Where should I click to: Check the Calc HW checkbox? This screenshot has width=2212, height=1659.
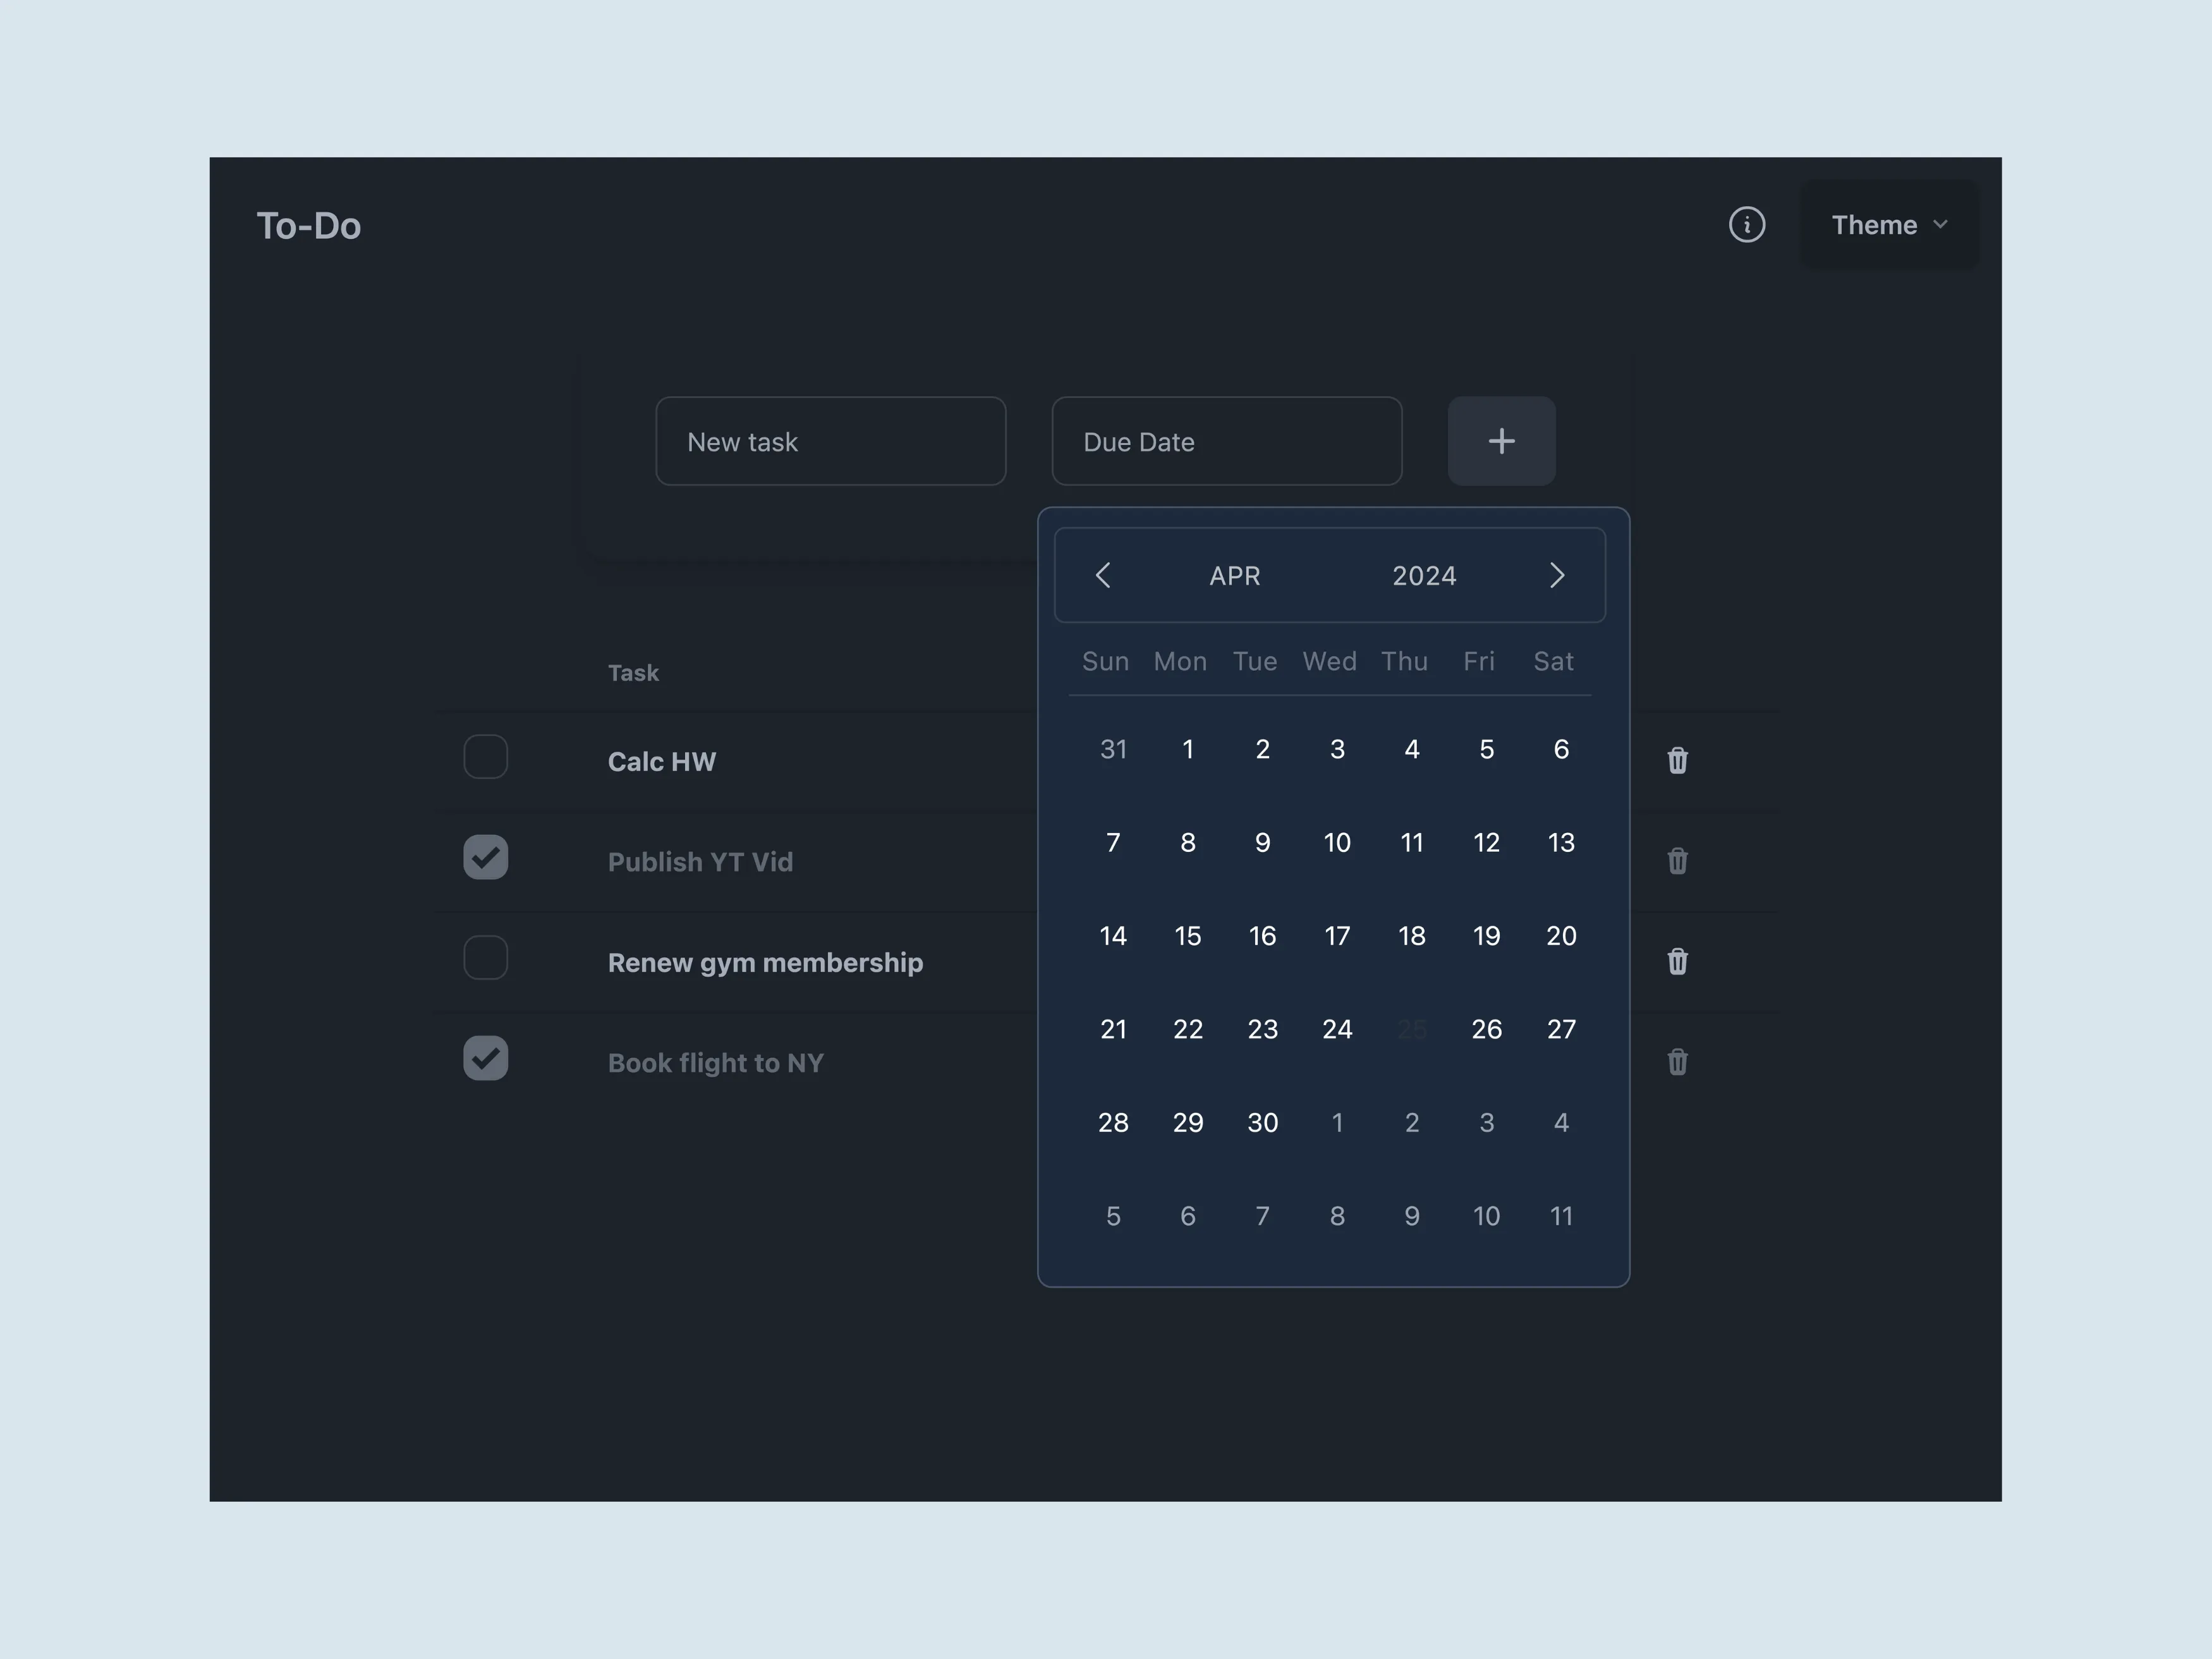coord(486,757)
